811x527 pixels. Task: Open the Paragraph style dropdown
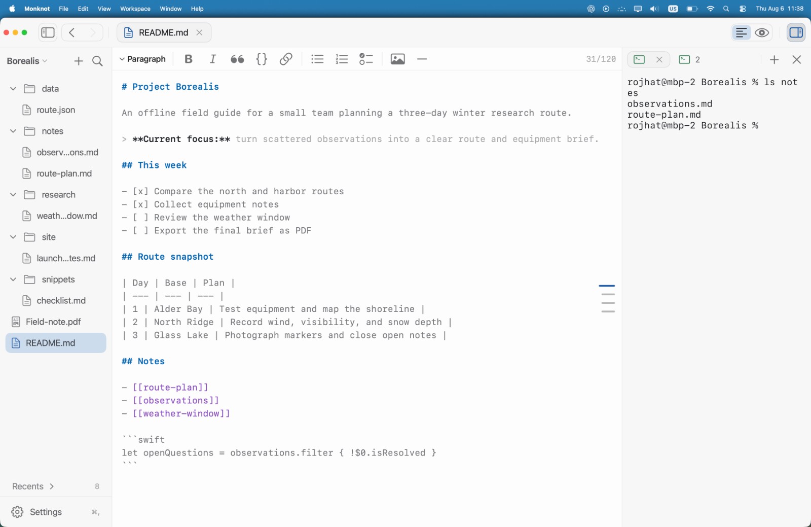click(142, 59)
